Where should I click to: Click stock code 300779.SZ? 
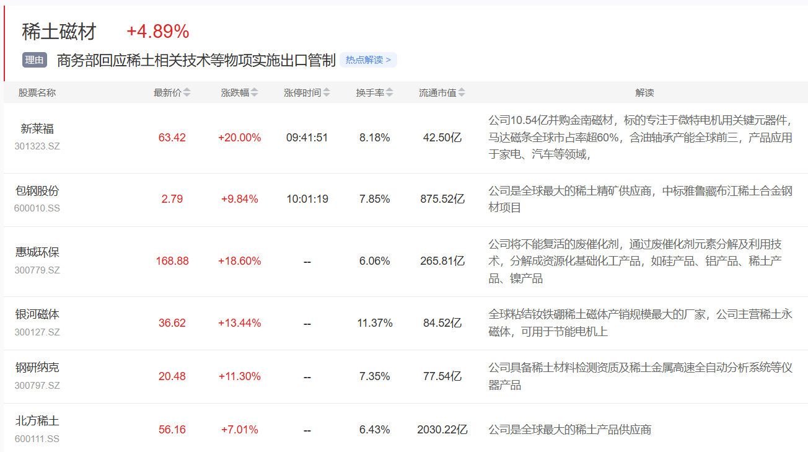[x=37, y=270]
